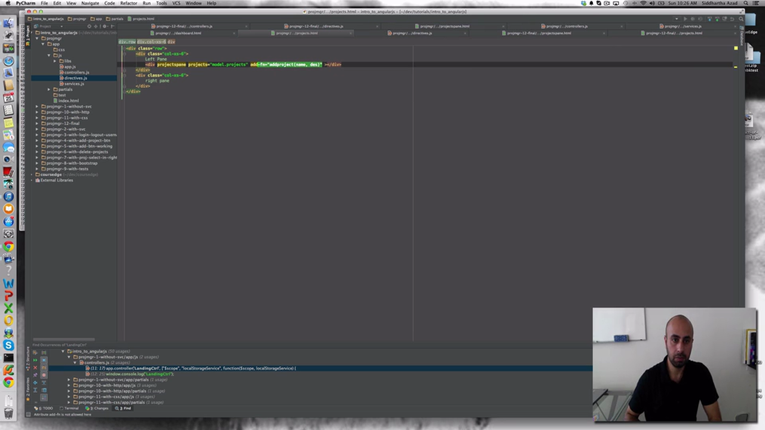Open the Navigate menu
765x430 pixels.
tap(90, 3)
